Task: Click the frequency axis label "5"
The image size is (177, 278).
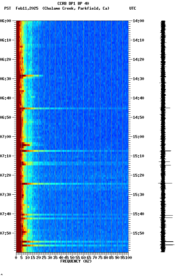Action: pos(21,258)
